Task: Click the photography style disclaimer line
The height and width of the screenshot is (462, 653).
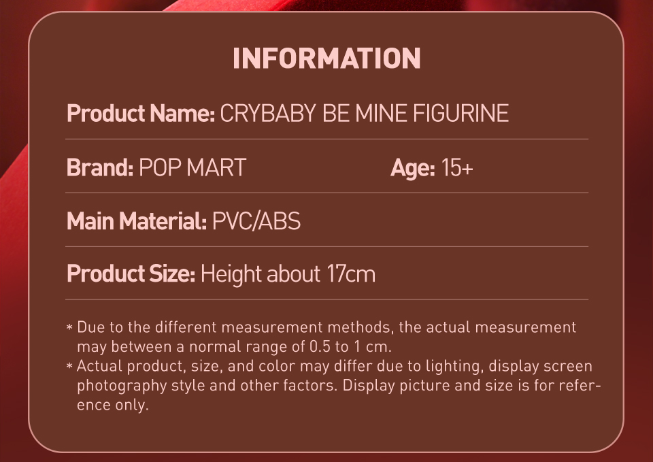Action: [339, 386]
